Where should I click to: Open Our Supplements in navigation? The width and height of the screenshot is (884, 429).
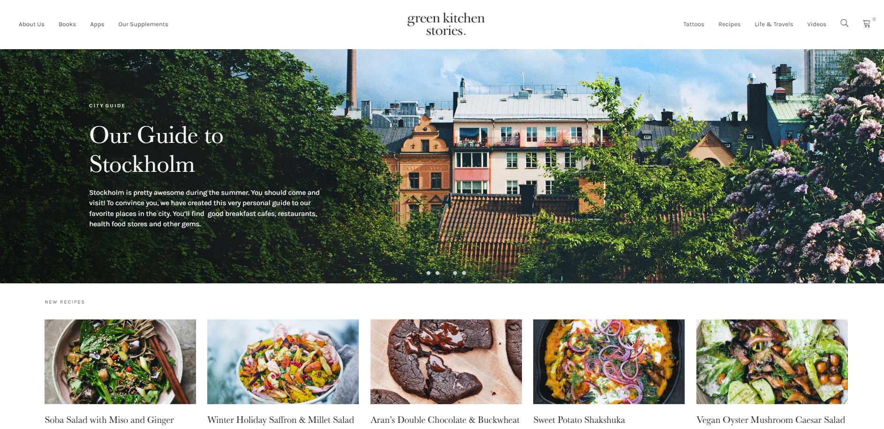click(143, 24)
